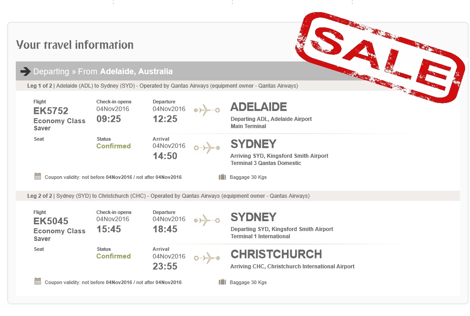Screen dimensions: 470x316
Task: Click the suitcase icon beside leg 2 baggage
Action: tap(222, 282)
